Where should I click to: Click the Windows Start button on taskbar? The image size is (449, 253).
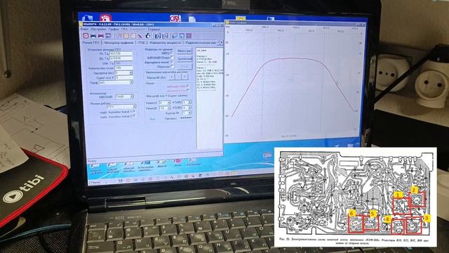pos(95,183)
